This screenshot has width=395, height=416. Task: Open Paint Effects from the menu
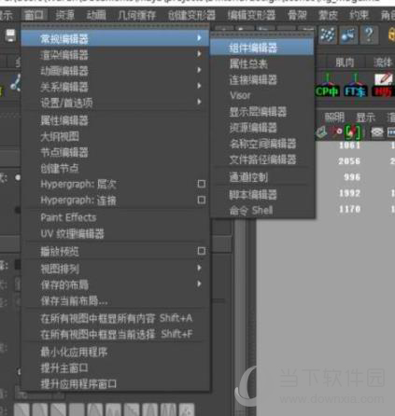click(x=115, y=217)
